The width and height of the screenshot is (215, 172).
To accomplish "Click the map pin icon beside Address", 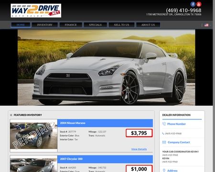I will pos(164,171).
